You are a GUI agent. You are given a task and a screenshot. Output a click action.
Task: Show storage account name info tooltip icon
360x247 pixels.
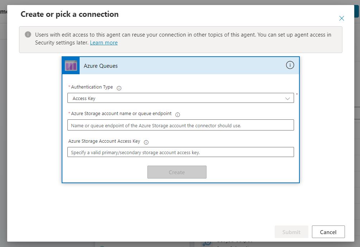[x=177, y=115]
